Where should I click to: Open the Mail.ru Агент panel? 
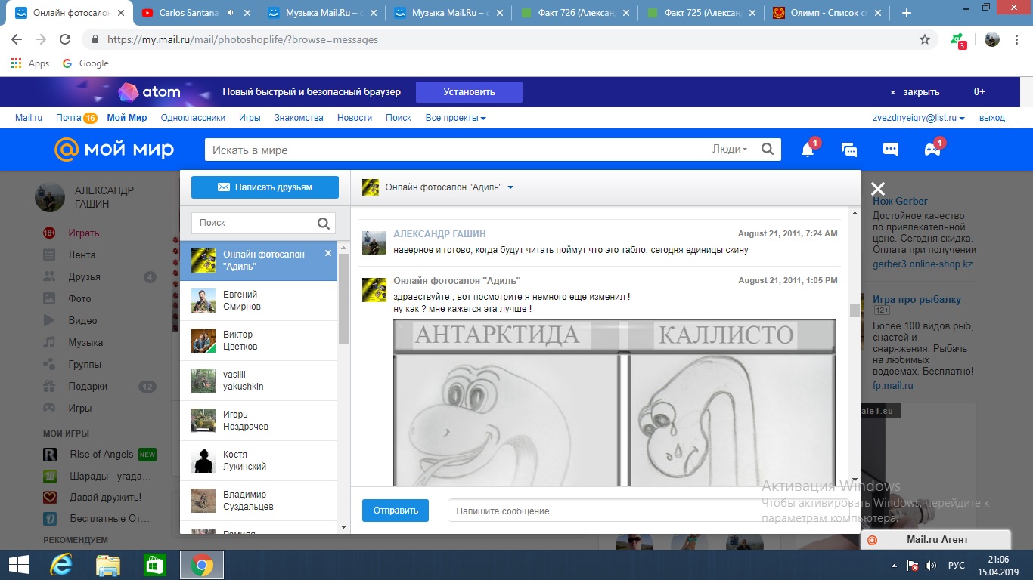936,539
